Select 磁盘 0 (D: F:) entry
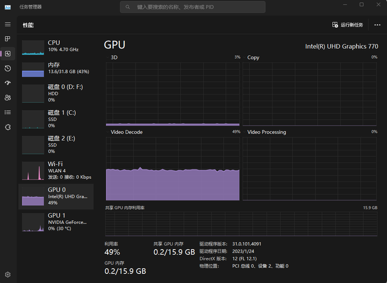The width and height of the screenshot is (387, 283). tap(56, 93)
